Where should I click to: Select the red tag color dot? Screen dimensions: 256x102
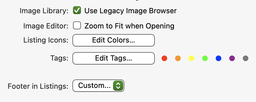click(x=164, y=58)
